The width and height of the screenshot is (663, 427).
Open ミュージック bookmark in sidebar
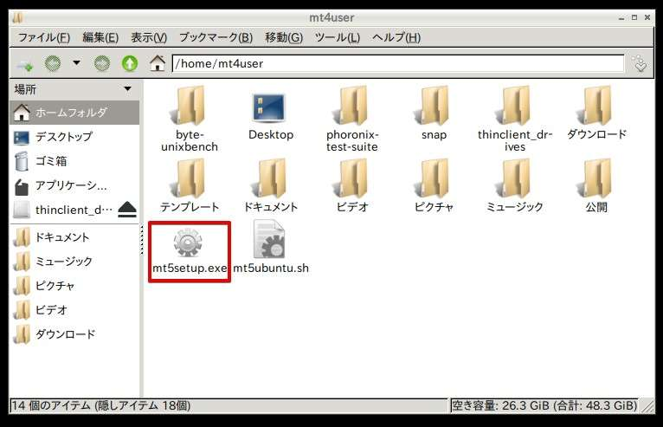[x=74, y=262]
